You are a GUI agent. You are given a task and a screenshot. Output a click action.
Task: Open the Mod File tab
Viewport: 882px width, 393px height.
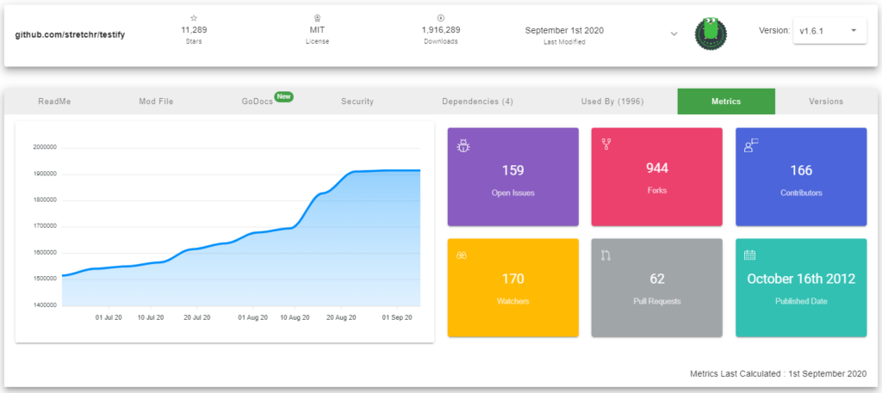click(156, 101)
